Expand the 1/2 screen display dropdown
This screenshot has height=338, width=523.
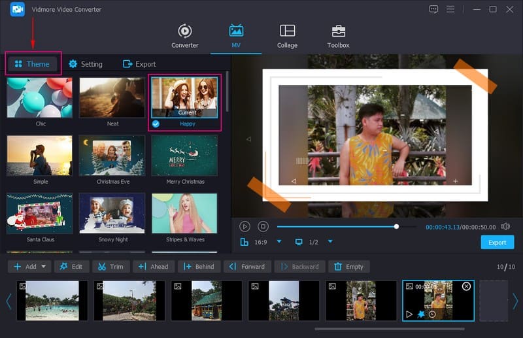(330, 242)
